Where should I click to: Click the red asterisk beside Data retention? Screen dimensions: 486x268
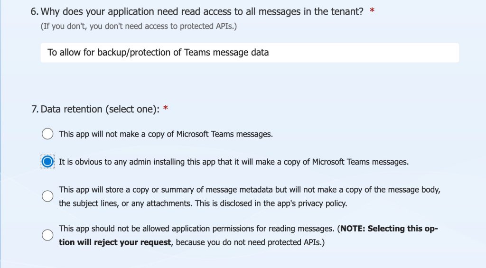point(165,109)
